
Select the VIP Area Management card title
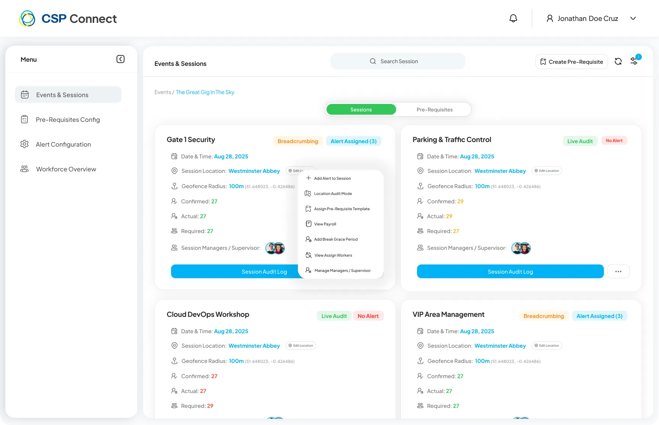448,315
